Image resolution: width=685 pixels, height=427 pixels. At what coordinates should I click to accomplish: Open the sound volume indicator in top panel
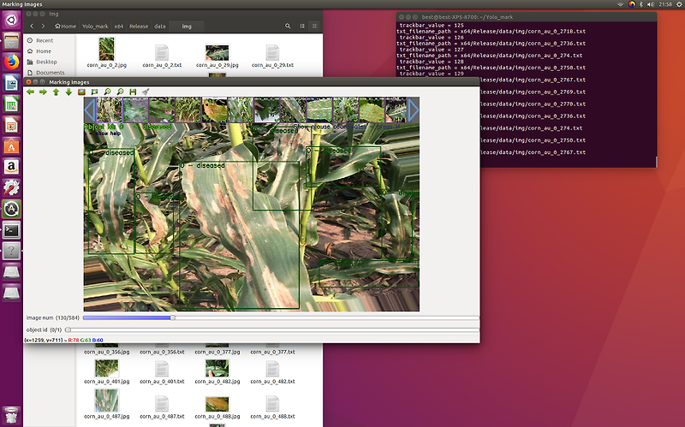tap(651, 4)
